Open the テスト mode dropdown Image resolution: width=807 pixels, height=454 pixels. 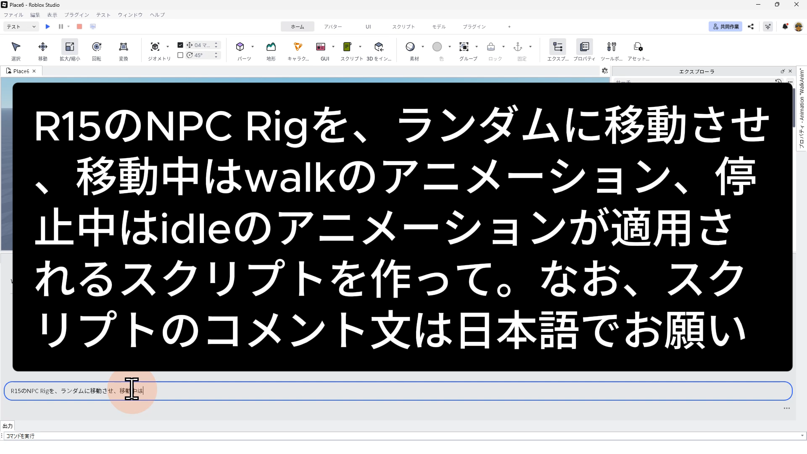coord(21,26)
